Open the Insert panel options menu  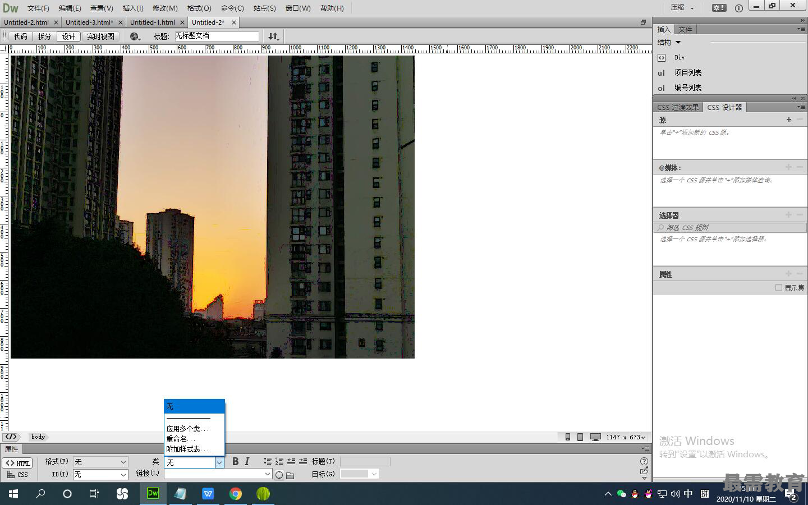pos(801,29)
